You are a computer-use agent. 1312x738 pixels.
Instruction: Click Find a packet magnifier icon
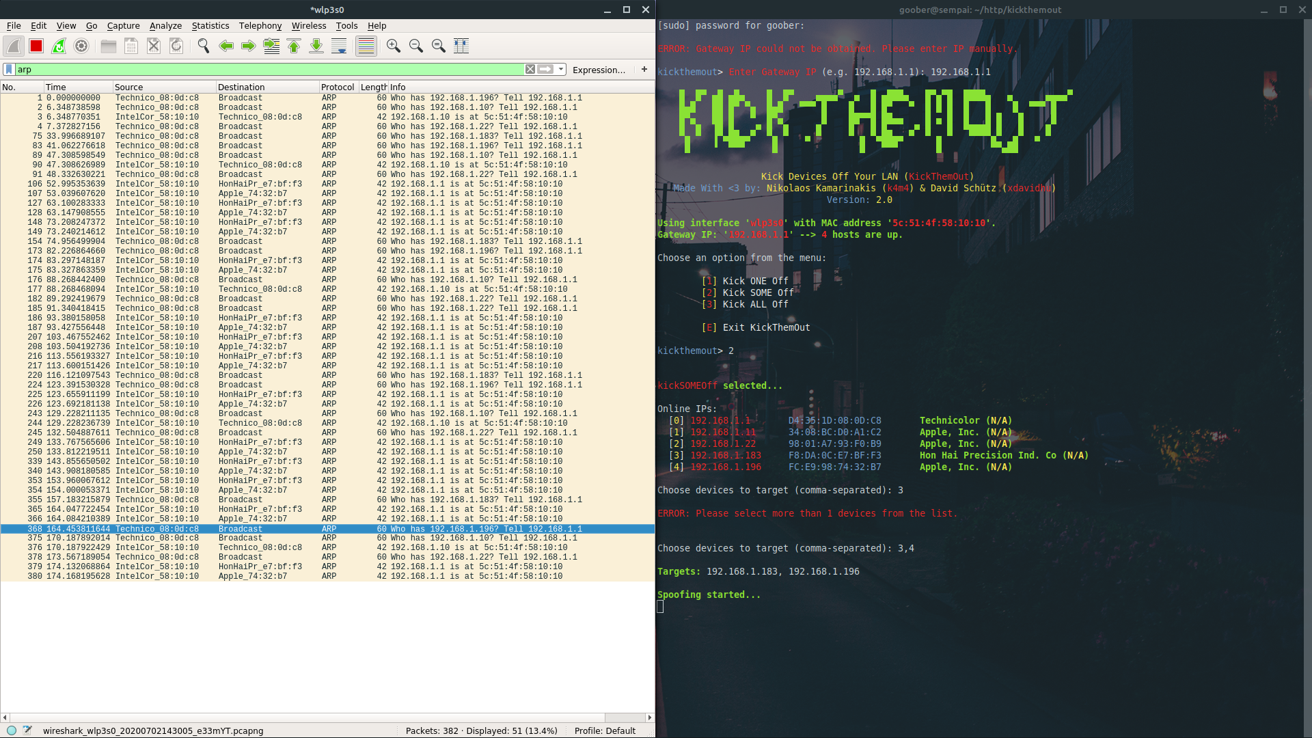[203, 46]
